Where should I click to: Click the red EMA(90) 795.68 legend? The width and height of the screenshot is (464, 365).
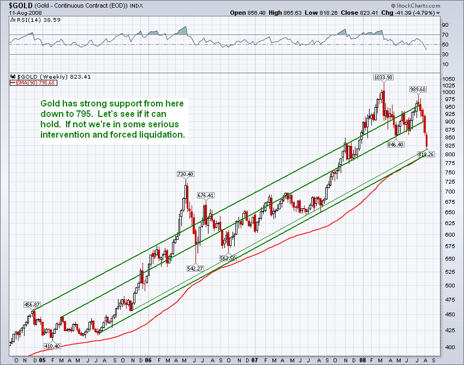click(33, 83)
